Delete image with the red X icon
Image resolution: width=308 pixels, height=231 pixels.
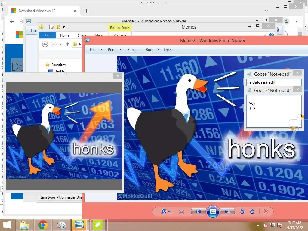[266, 211]
